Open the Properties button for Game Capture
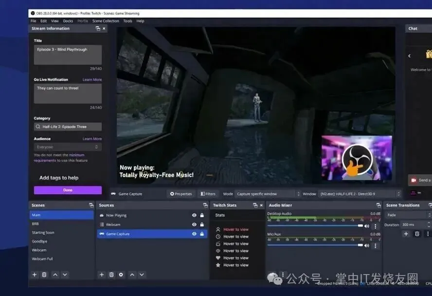The width and height of the screenshot is (432, 296). coord(181,194)
